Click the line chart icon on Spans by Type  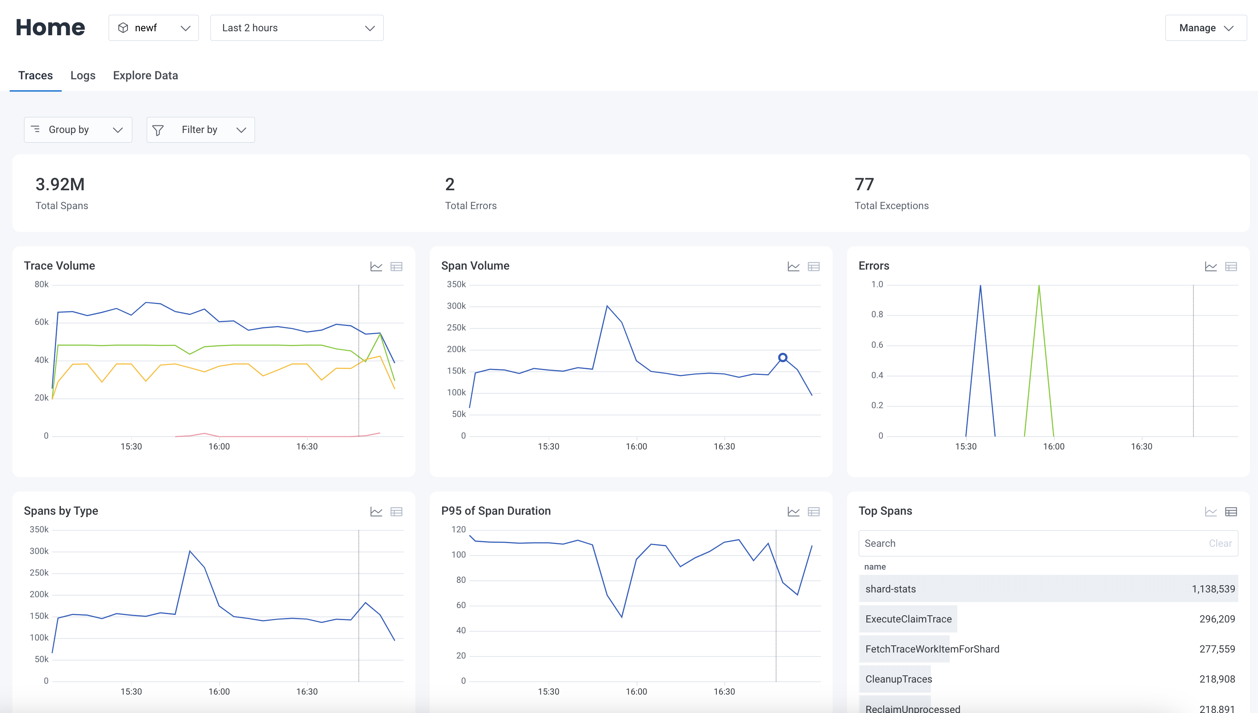pos(376,511)
